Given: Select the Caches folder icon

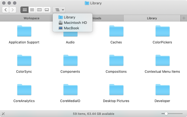Looking at the screenshot, I should coord(116,31).
